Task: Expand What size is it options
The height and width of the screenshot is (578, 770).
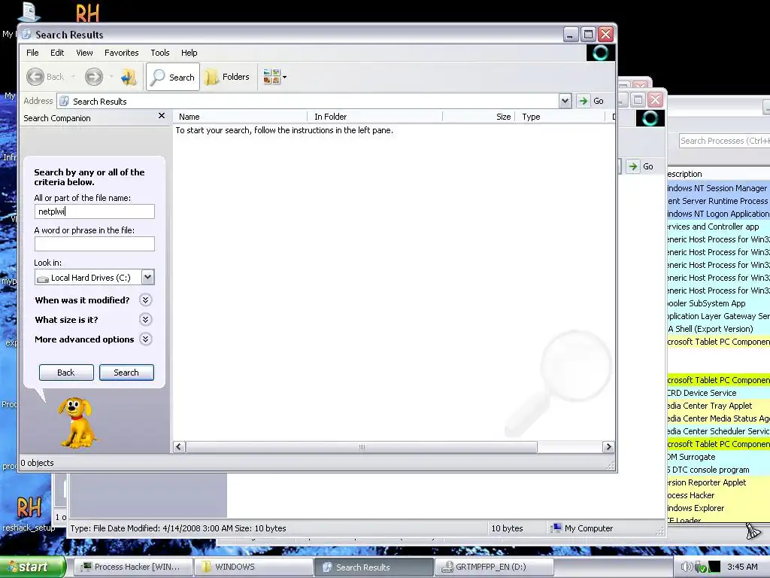Action: tap(145, 319)
